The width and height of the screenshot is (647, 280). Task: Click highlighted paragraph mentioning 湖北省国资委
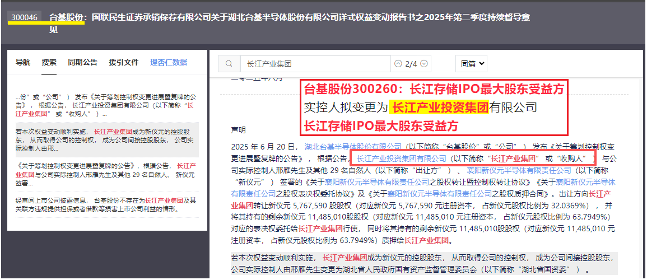[424, 264]
